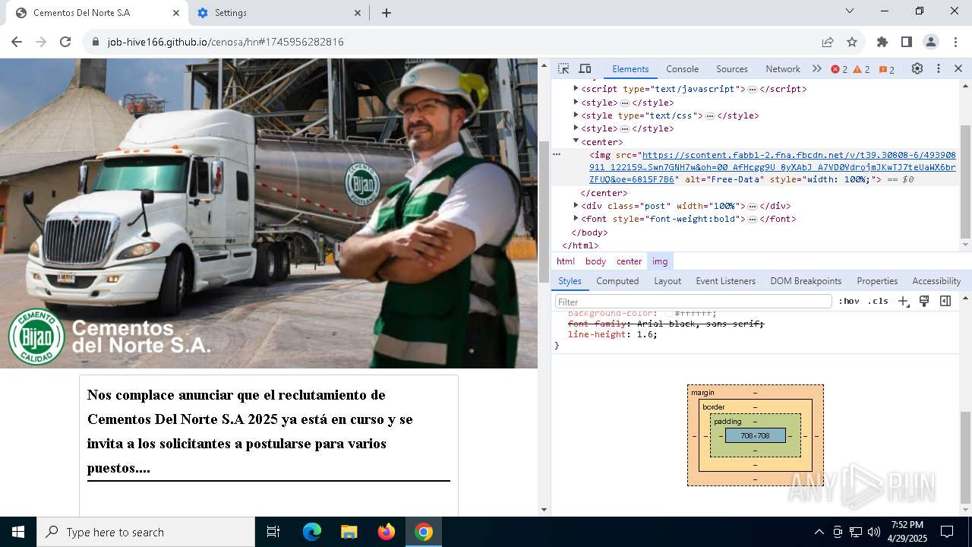Open the Windows Start menu
Image resolution: width=972 pixels, height=547 pixels.
coord(18,532)
